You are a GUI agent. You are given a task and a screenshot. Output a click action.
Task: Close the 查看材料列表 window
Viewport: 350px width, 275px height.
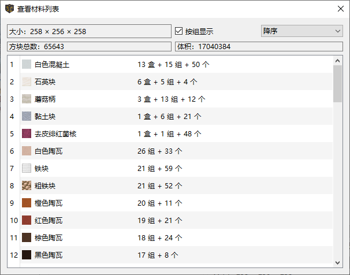339,9
